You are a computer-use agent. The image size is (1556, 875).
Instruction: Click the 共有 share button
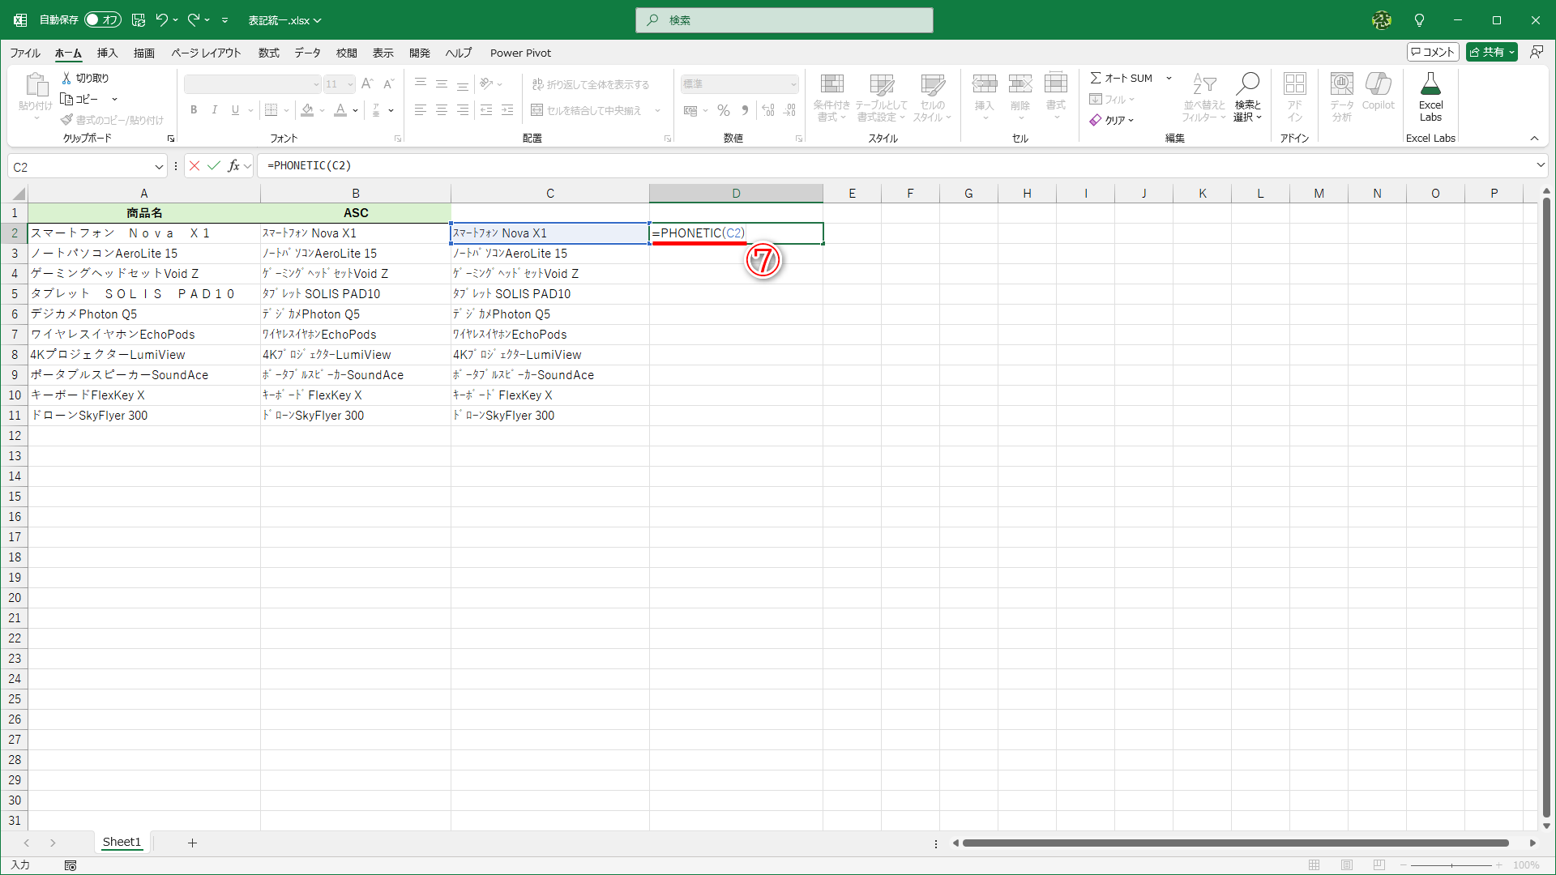pyautogui.click(x=1491, y=52)
